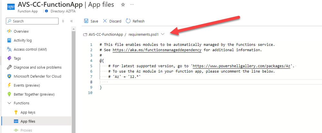
Task: Click the Discard button label
Action: point(115,21)
